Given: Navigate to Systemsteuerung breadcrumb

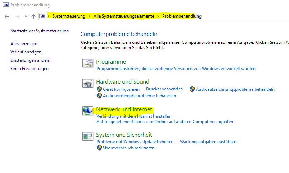Looking at the screenshot, I should (69, 16).
